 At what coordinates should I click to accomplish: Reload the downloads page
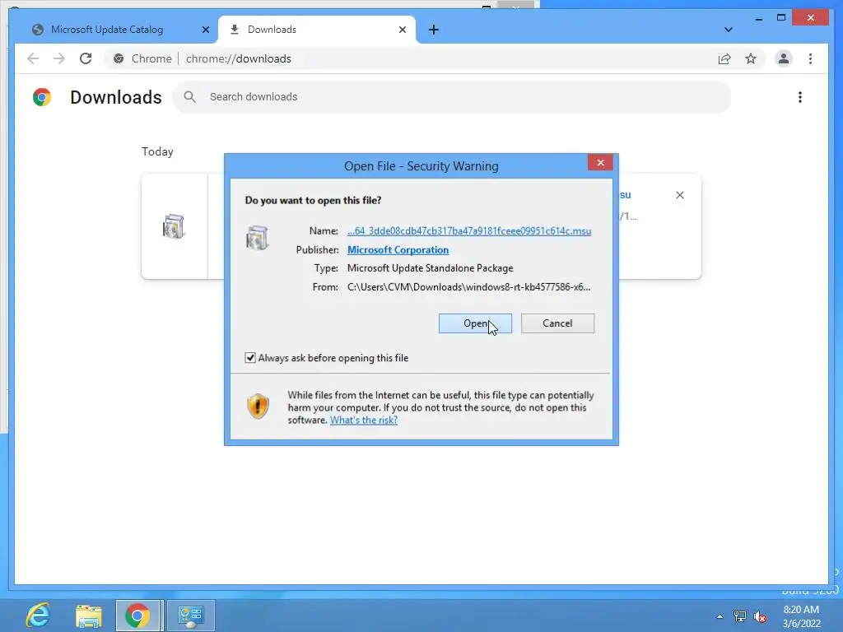pyautogui.click(x=86, y=58)
